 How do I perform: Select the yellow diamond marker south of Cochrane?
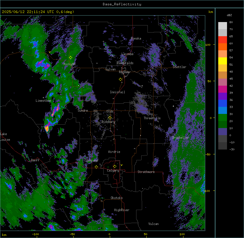click(96, 167)
